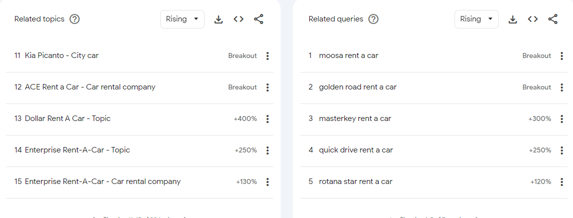Open more options for Kia Picanto
This screenshot has height=218, width=573.
click(268, 56)
